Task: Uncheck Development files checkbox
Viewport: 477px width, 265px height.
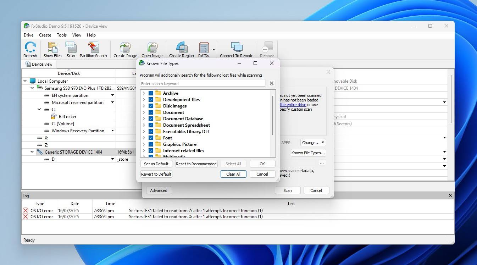Action: coord(151,99)
